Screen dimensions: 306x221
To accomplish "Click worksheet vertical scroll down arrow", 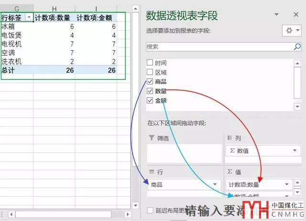I will (135, 205).
